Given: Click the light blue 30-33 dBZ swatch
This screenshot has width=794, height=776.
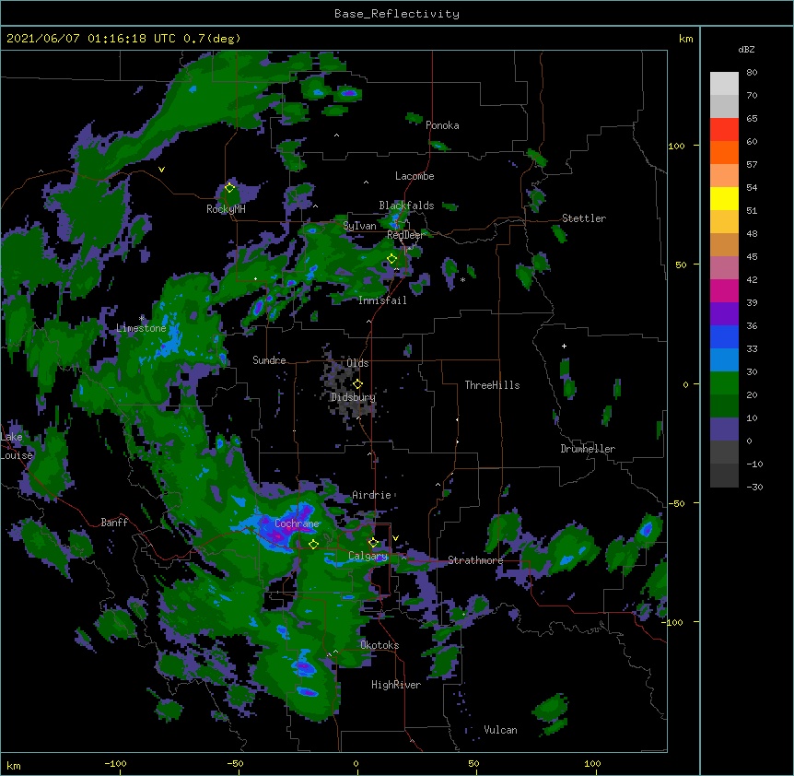Looking at the screenshot, I should tap(724, 360).
